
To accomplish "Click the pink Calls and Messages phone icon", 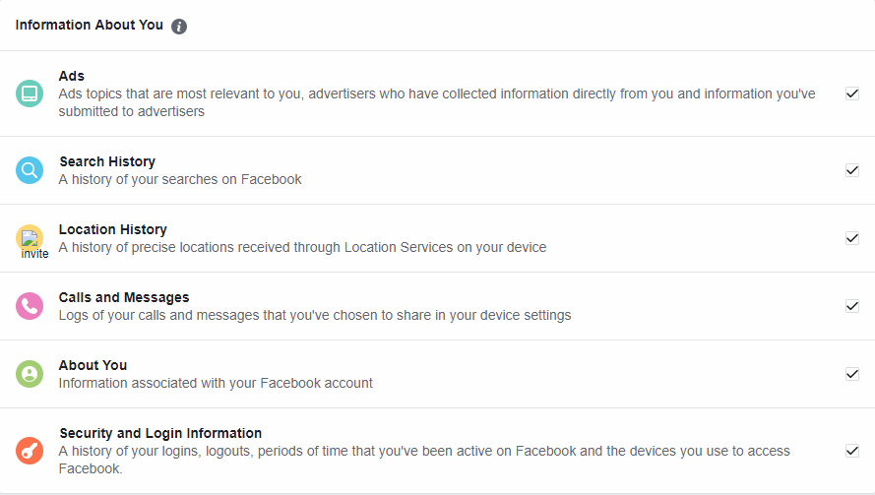I will [30, 306].
